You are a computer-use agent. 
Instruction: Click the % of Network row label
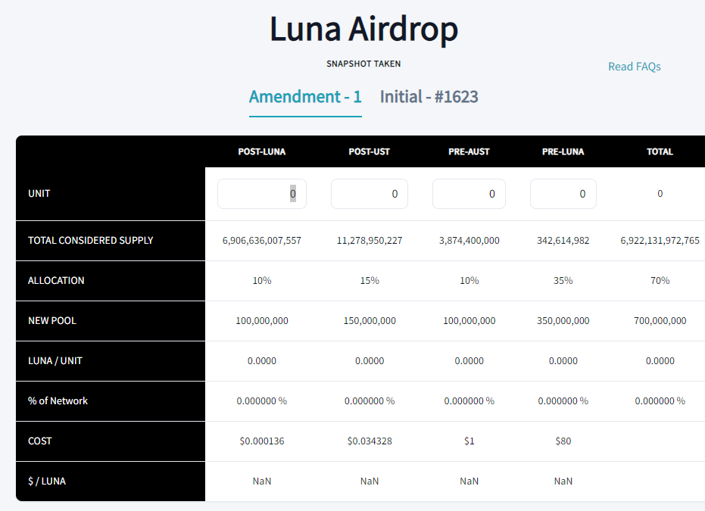tap(58, 401)
